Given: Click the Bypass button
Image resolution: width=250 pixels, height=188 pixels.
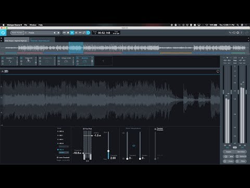Looking at the screenshot, I should [x=229, y=152].
